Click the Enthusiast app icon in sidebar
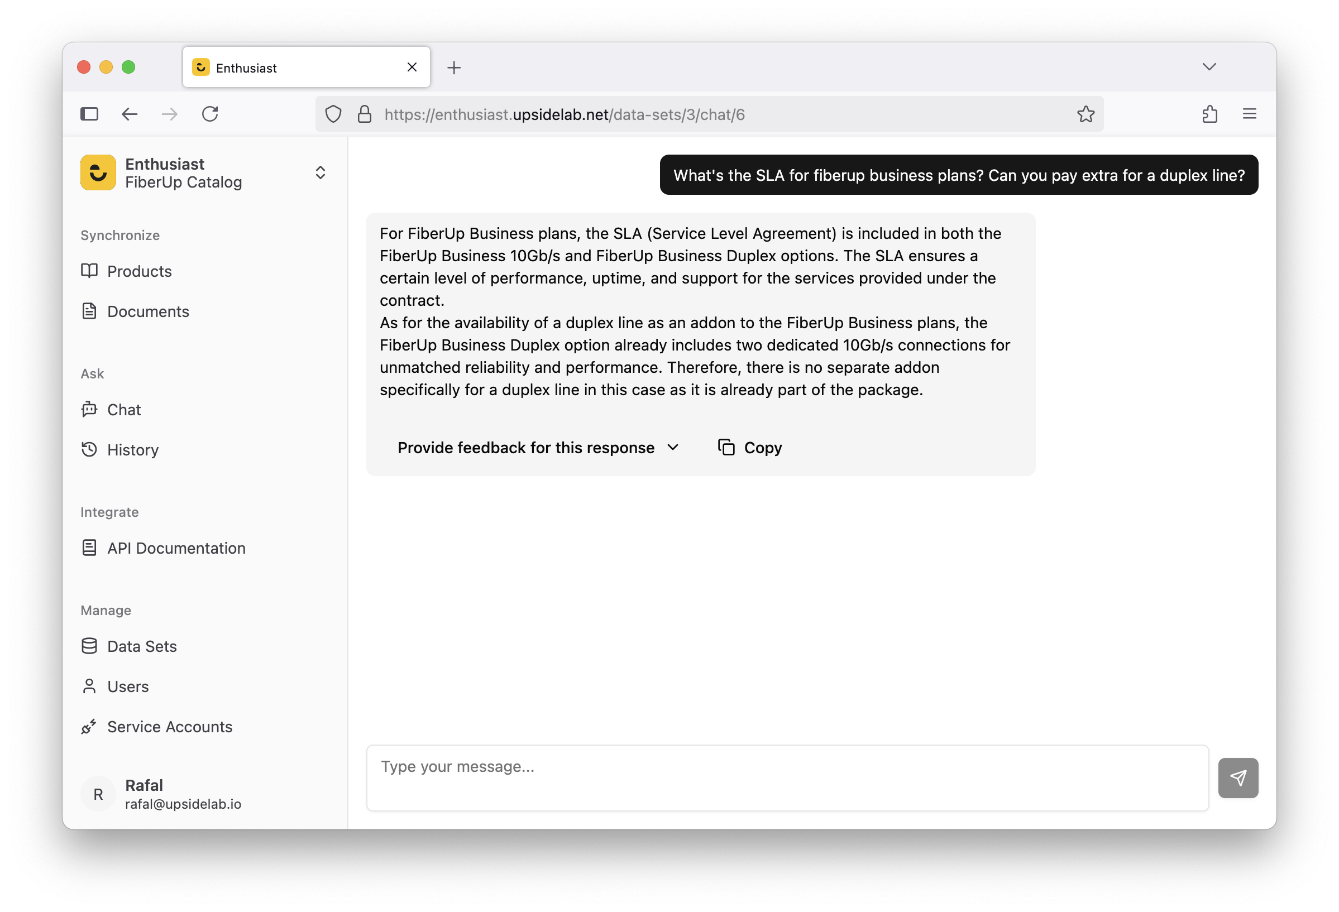Image resolution: width=1339 pixels, height=912 pixels. coord(98,172)
